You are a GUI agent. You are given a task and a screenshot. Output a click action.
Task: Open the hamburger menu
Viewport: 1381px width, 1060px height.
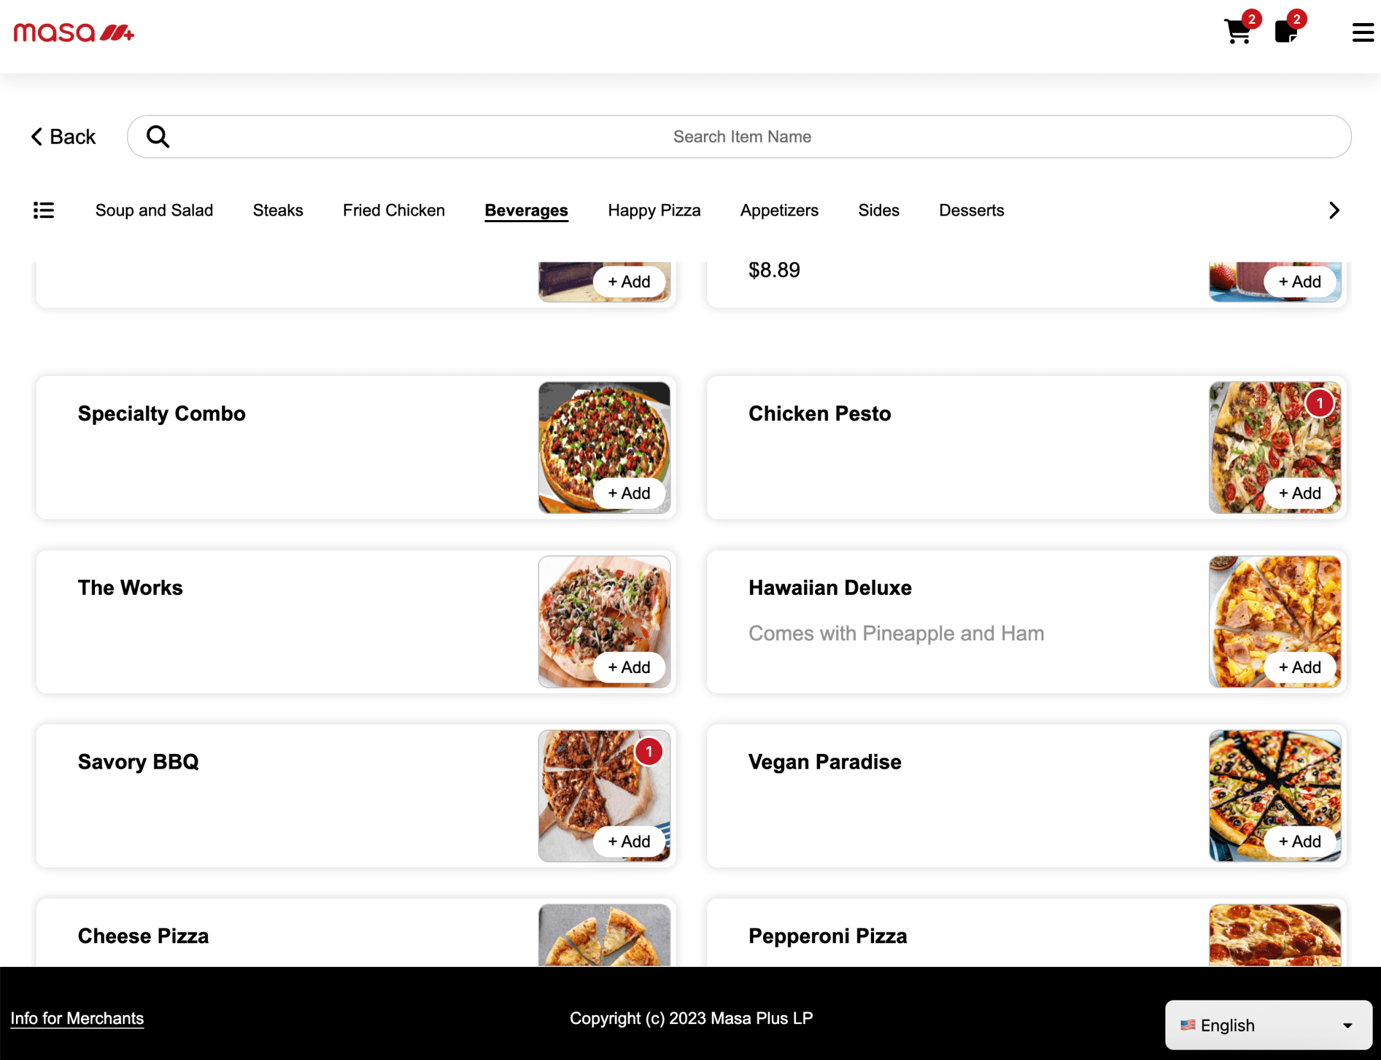1362,33
